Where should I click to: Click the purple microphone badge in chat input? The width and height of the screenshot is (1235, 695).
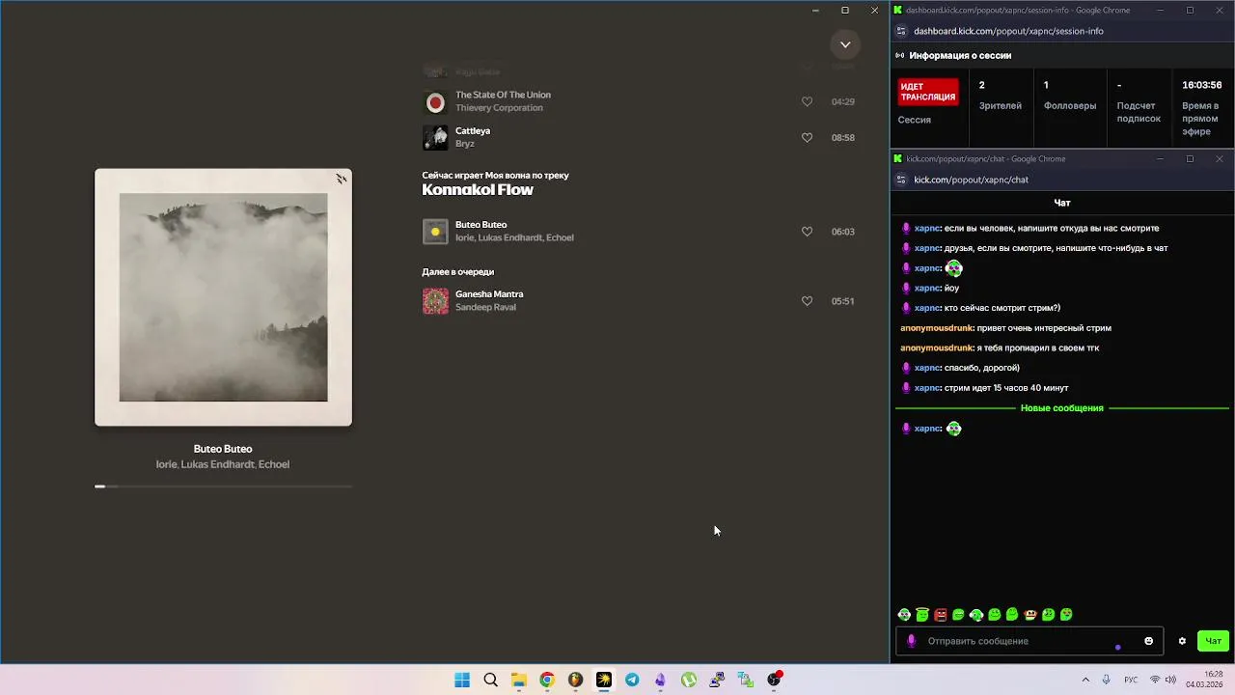pos(912,641)
